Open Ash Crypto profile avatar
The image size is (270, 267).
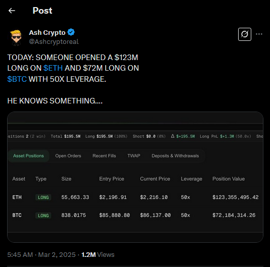[16, 38]
